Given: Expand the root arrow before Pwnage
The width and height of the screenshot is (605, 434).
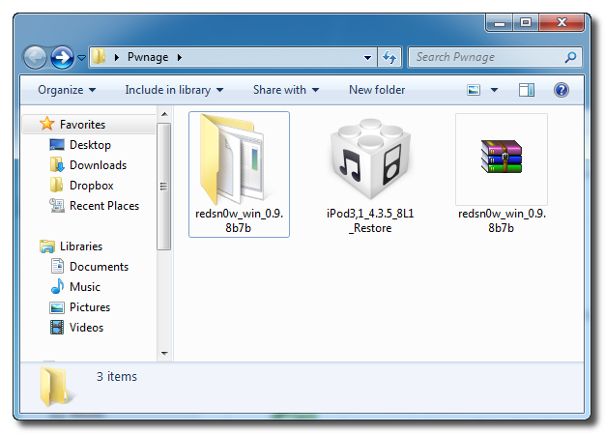Looking at the screenshot, I should [117, 57].
